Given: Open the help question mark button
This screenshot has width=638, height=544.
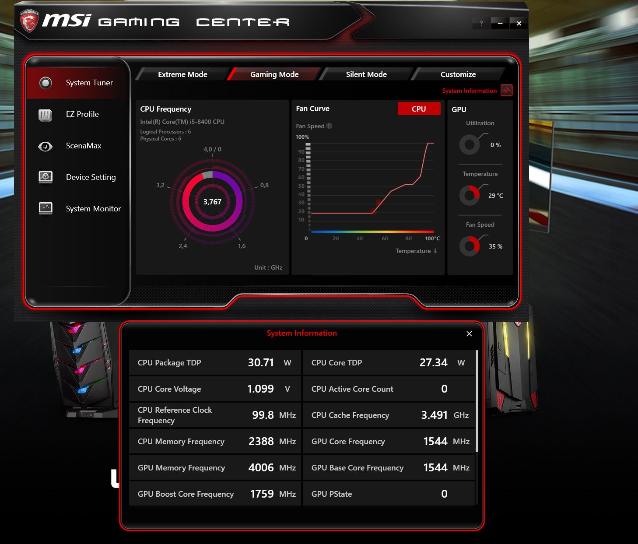Looking at the screenshot, I should click(481, 24).
